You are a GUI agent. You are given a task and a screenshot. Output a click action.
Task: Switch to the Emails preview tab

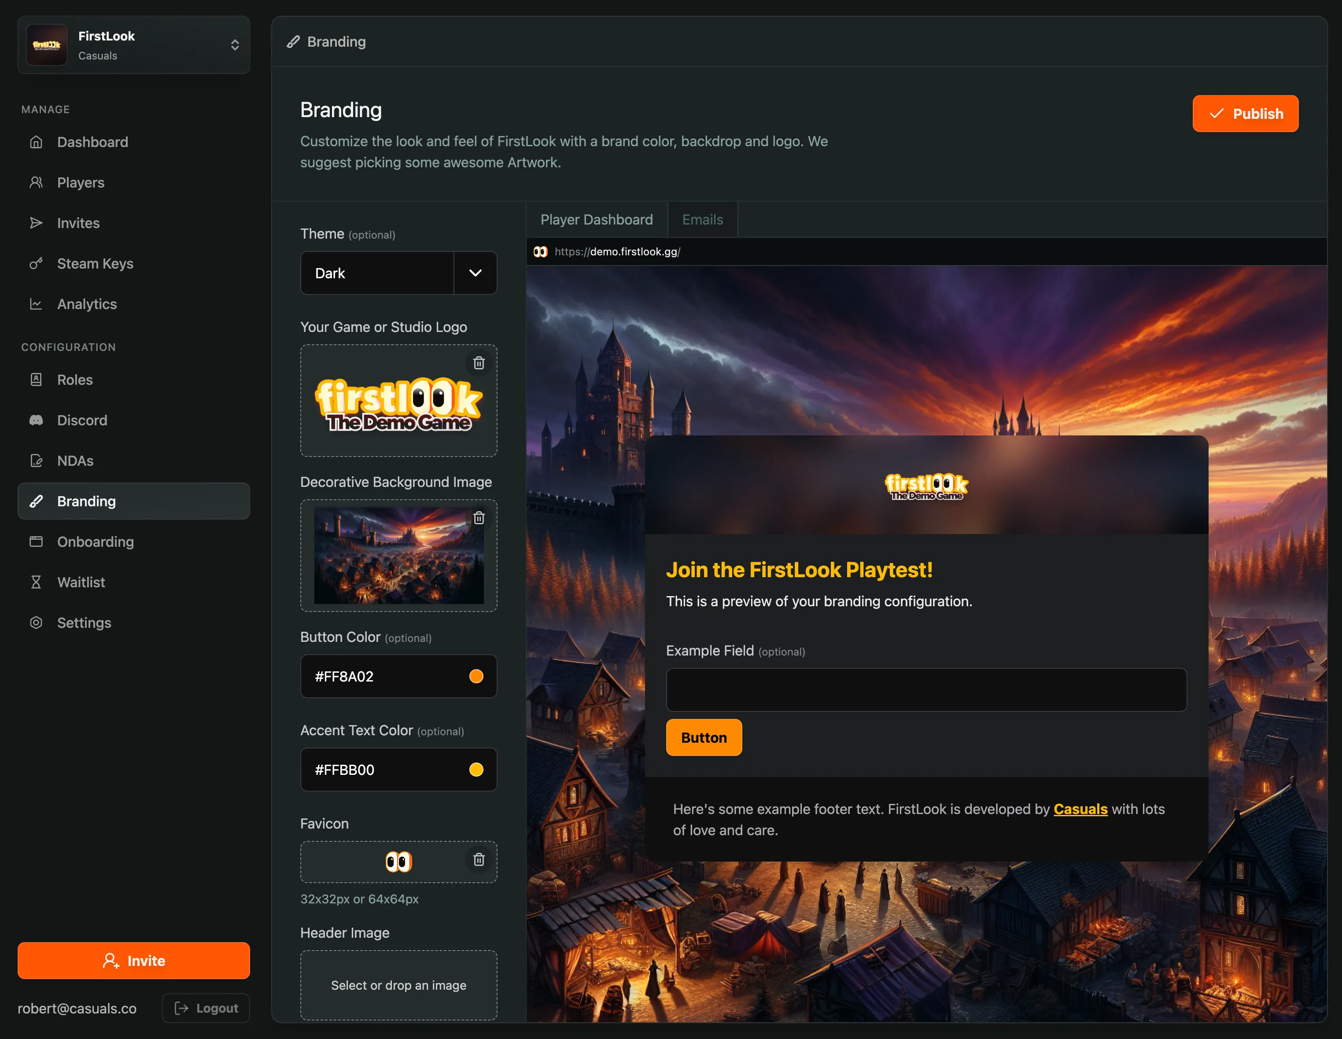click(x=703, y=219)
